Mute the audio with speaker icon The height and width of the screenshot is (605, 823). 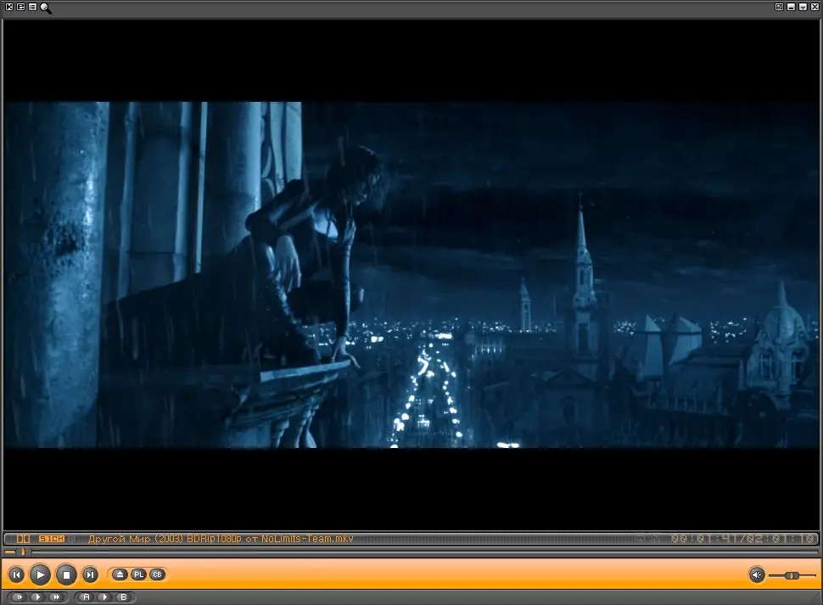pyautogui.click(x=756, y=575)
